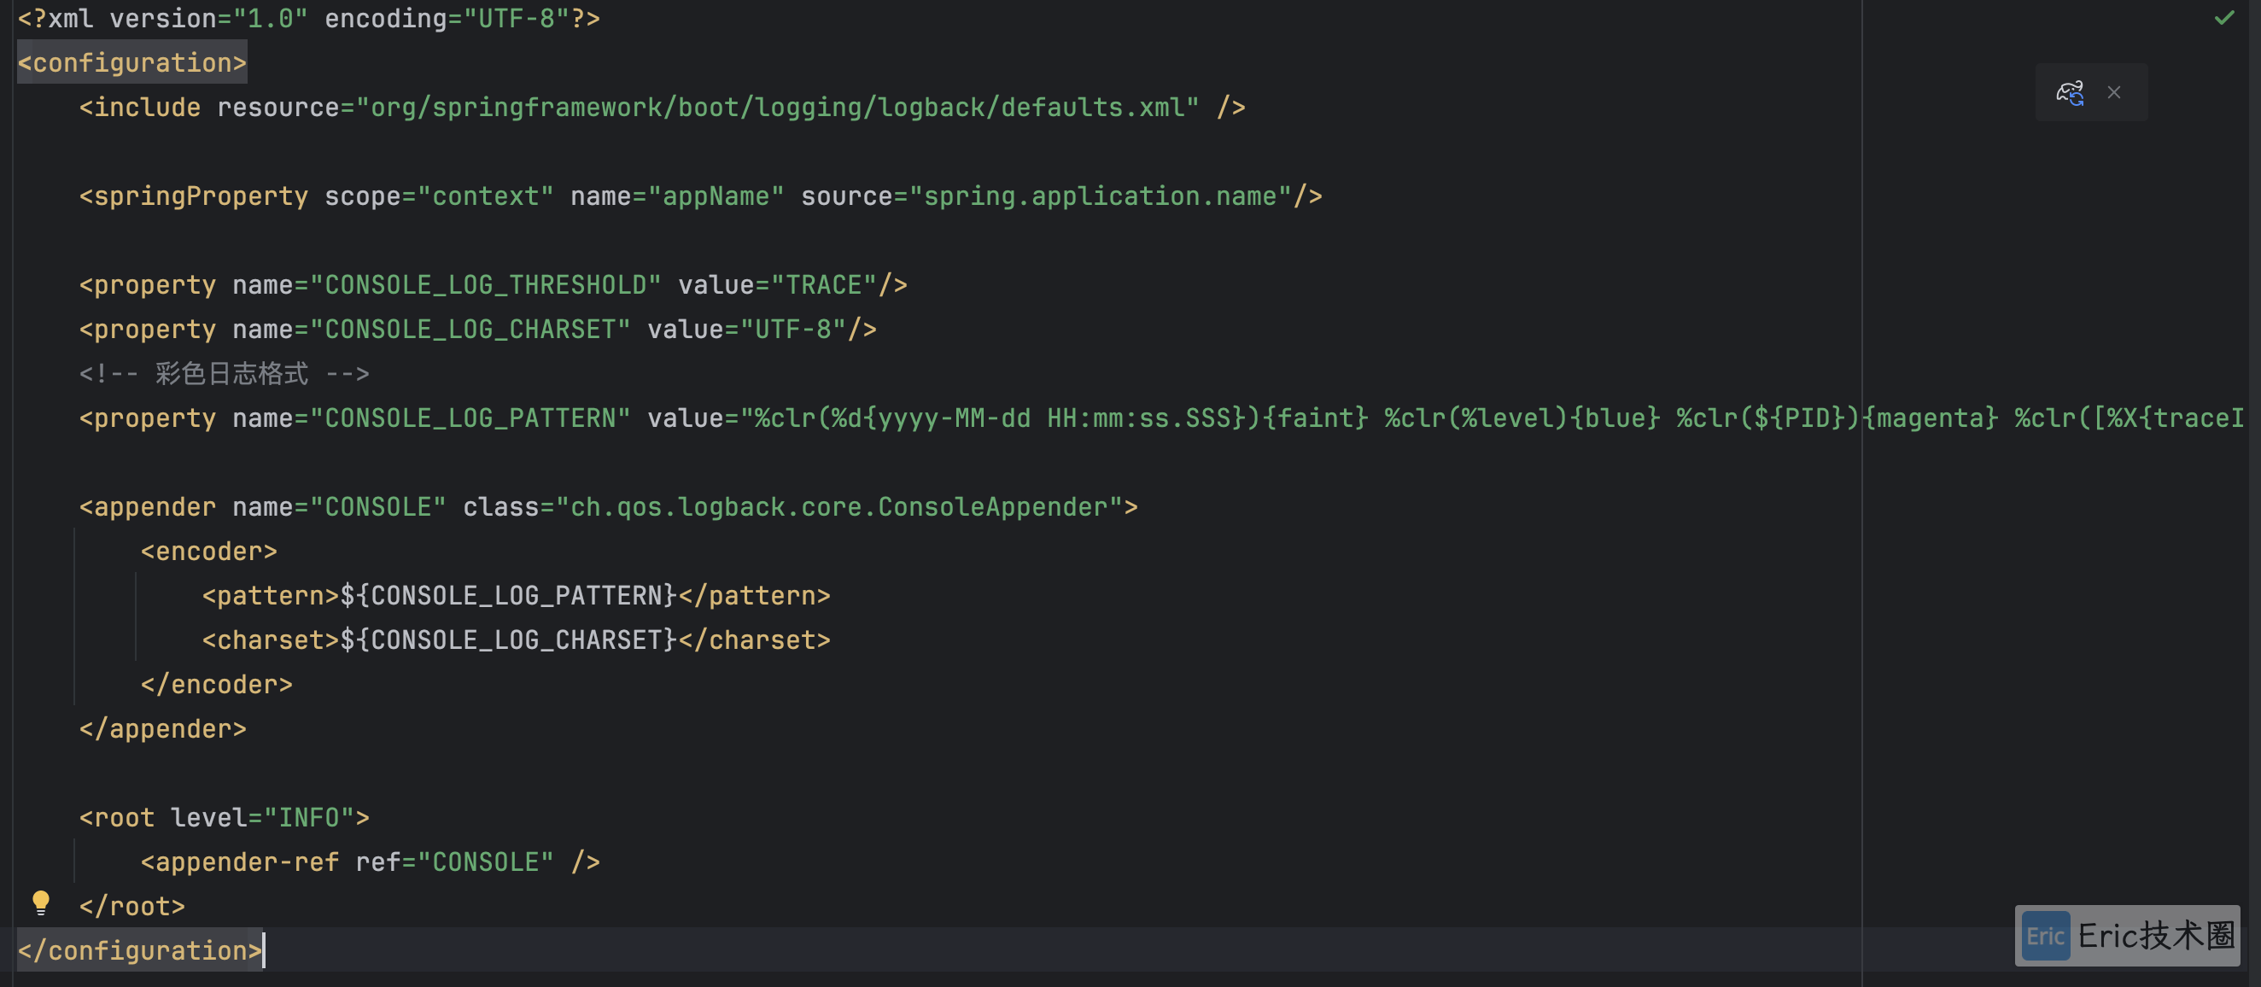This screenshot has width=2261, height=987.
Task: Click the encoding "UTF-8" declaration value
Action: (516, 19)
